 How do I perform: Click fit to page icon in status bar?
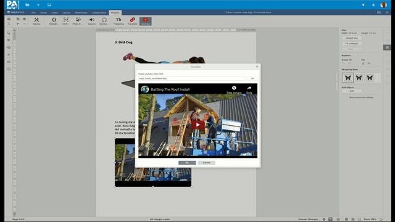[346, 220]
